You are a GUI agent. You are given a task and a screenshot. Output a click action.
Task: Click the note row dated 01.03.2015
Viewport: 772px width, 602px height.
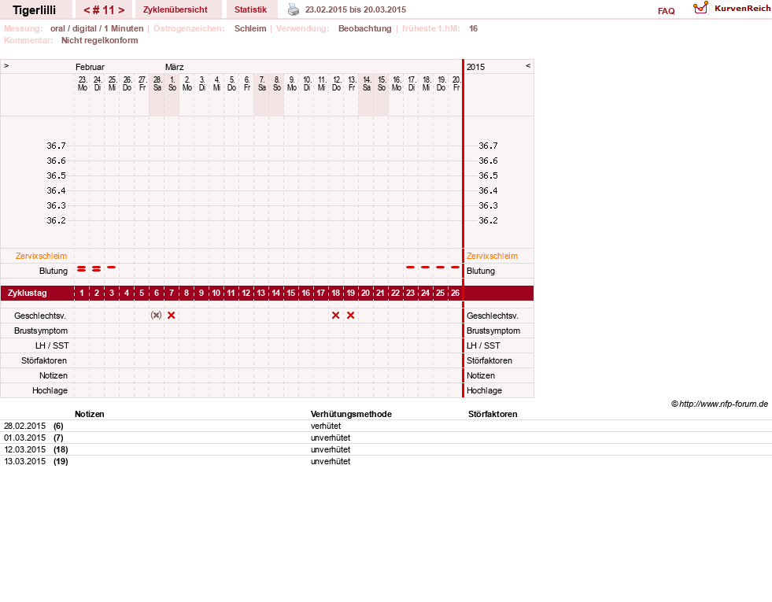point(386,438)
